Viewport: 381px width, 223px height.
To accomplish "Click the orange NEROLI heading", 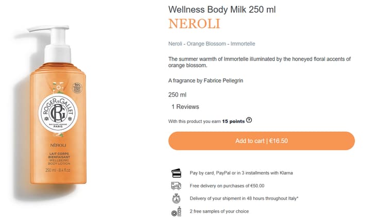I will pyautogui.click(x=194, y=24).
